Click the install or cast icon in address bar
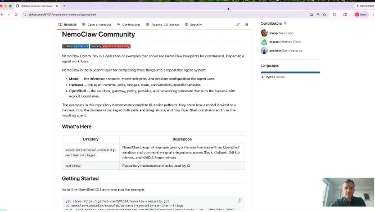 point(311,15)
